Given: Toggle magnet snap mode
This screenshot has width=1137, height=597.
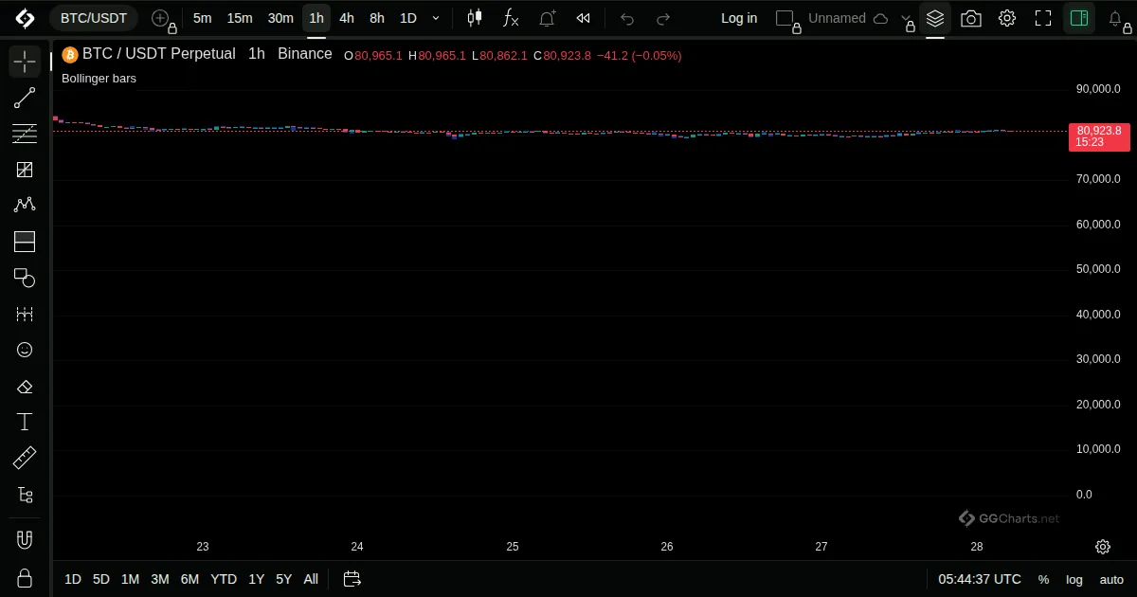Looking at the screenshot, I should [x=25, y=540].
